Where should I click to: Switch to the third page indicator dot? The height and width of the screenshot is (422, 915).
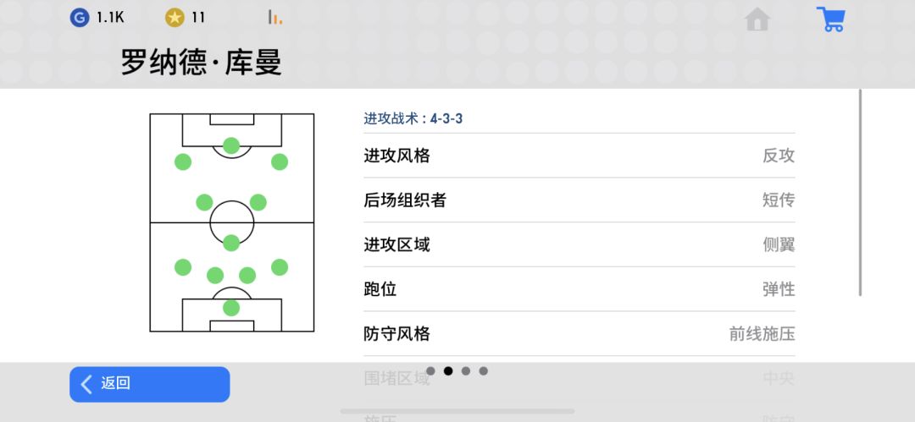(x=466, y=370)
